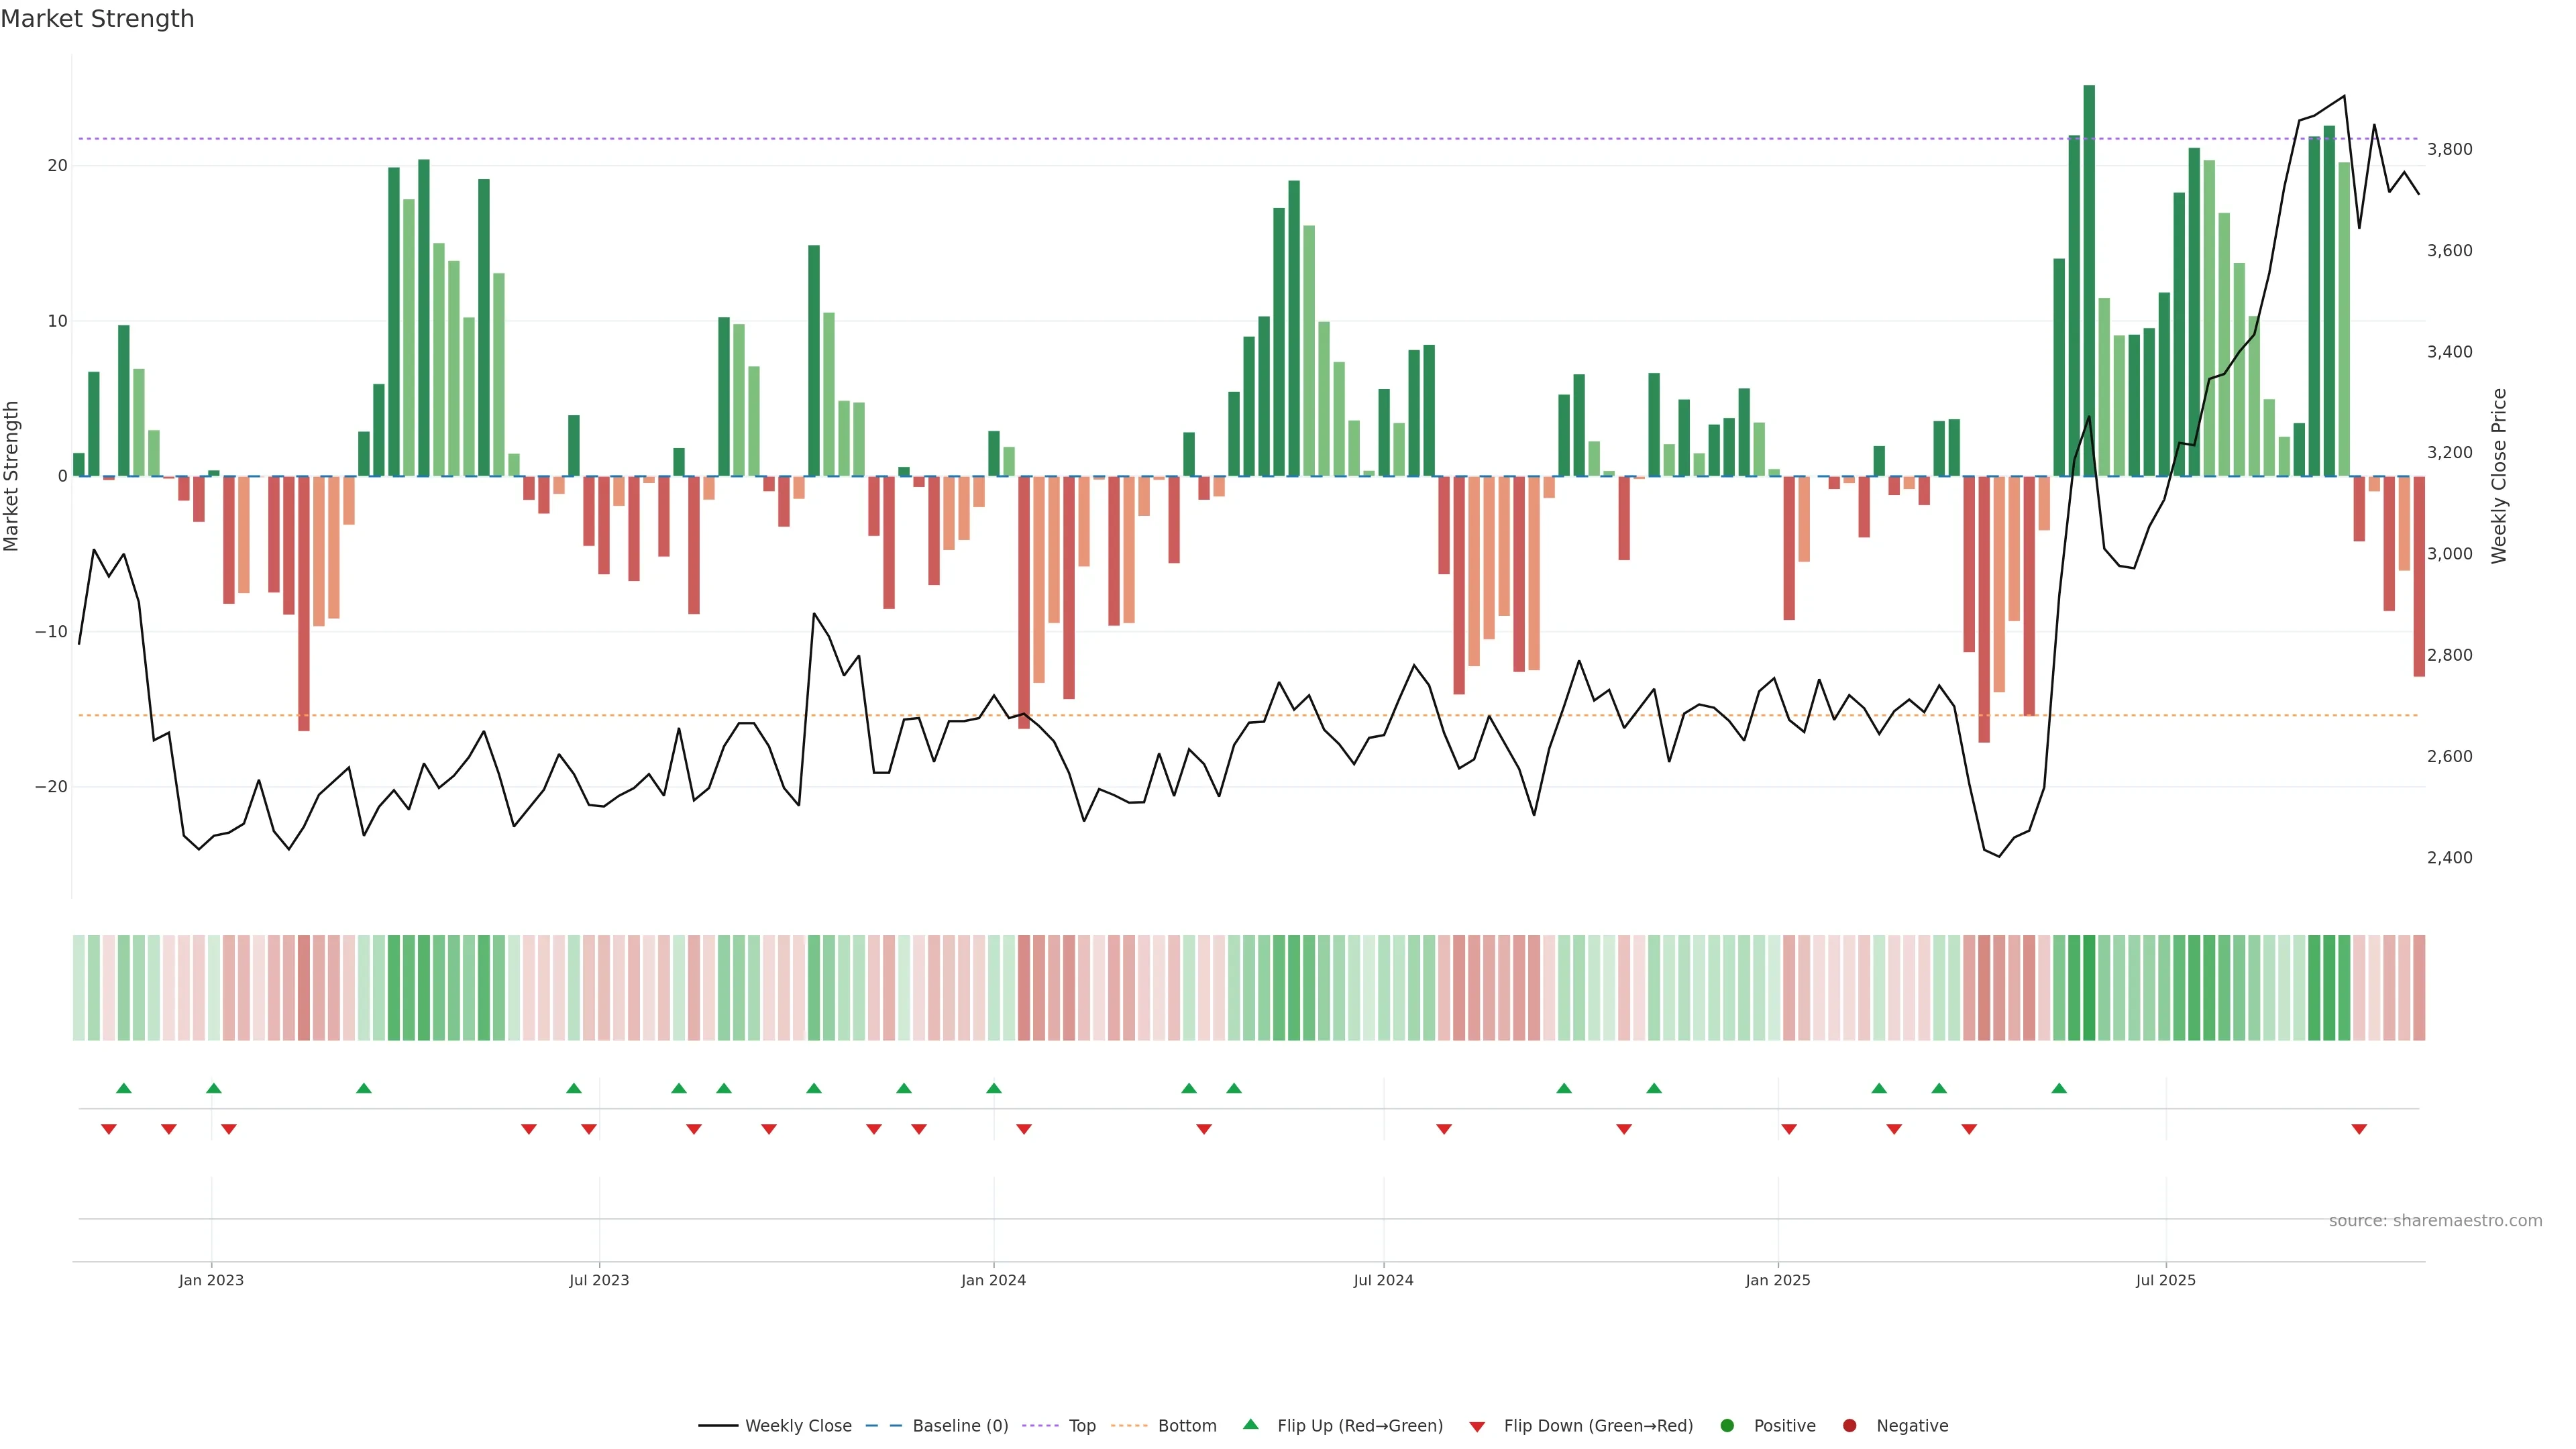Click the last red flip-down marker near late 2025
The width and height of the screenshot is (2576, 1449).
2359,1129
